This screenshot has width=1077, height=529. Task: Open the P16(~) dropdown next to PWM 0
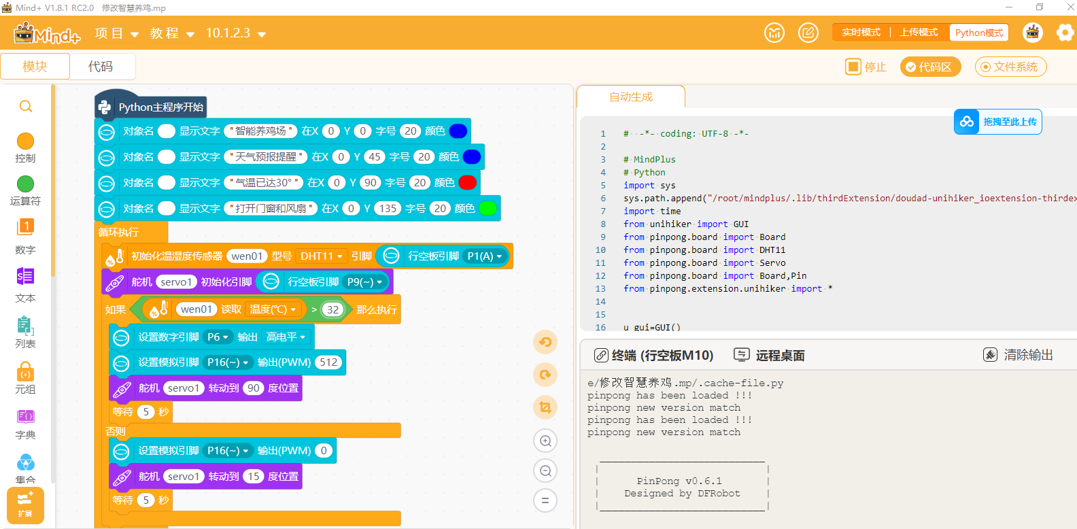pyautogui.click(x=228, y=450)
